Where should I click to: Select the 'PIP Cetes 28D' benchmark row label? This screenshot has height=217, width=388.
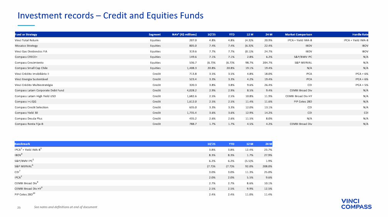[25, 194]
